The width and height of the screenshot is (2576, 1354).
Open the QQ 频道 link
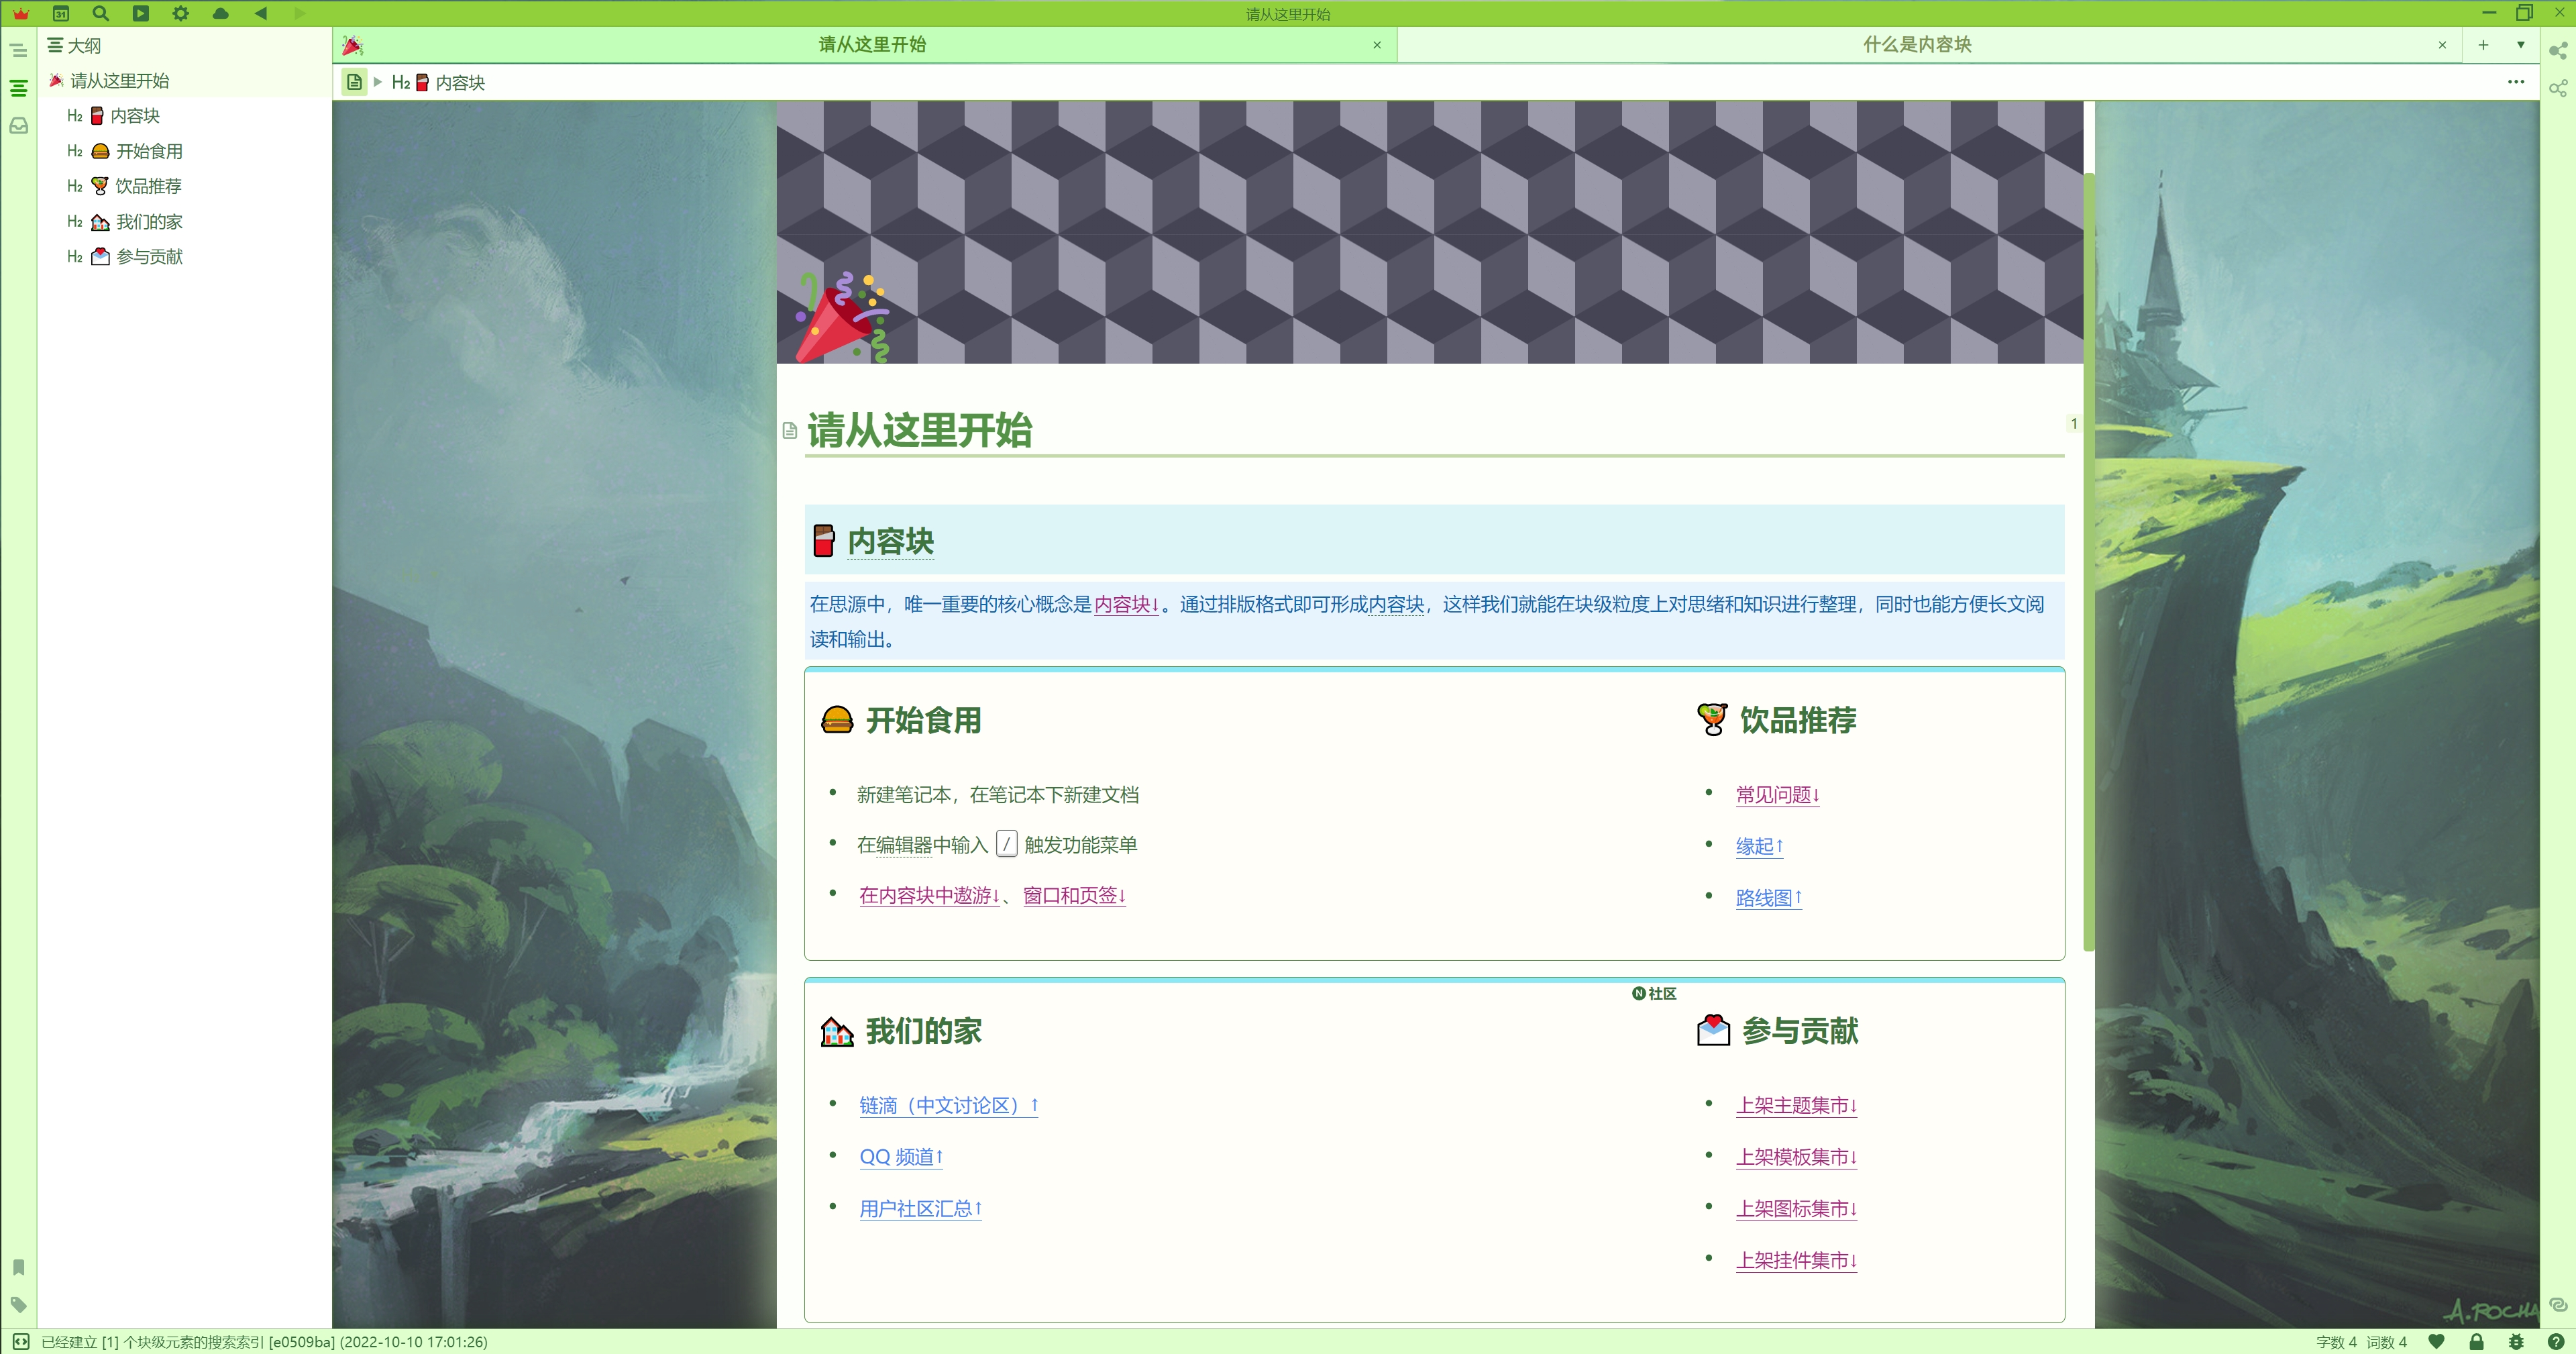coord(900,1157)
